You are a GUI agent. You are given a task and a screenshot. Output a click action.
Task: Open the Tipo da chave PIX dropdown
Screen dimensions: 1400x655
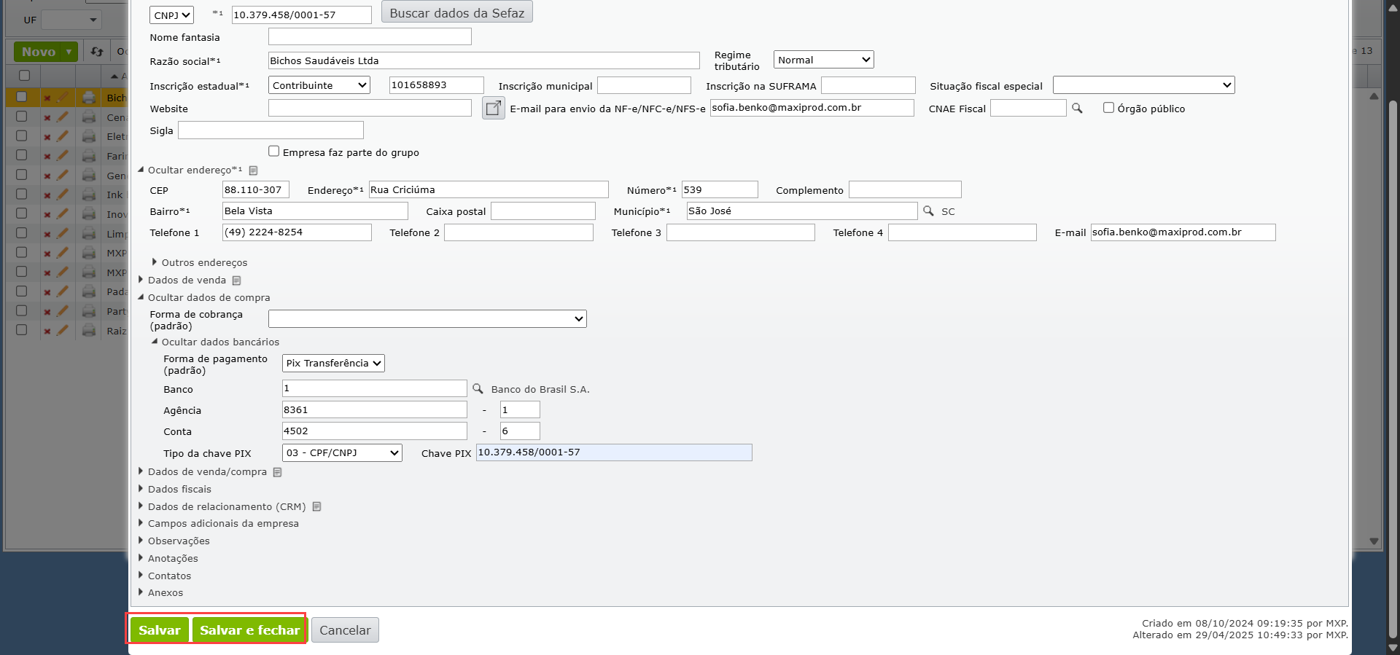(x=342, y=453)
